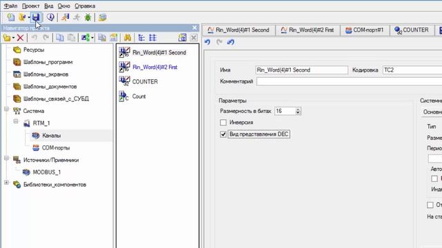Click the open new window icon in the navigator toolbar
This screenshot has width=442, height=248.
[182, 37]
